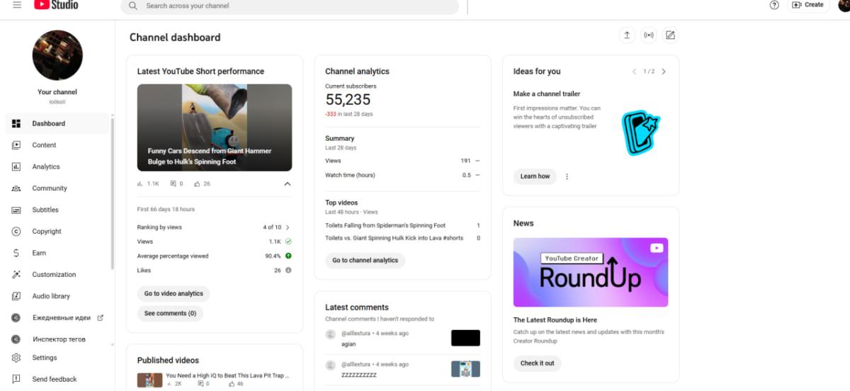
Task: Go to previous idea with left chevron
Action: point(635,72)
